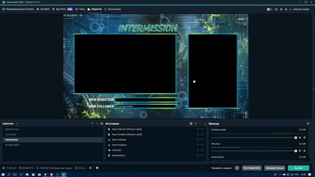Toggle lock for New Donation (Stream Label)
Screen dimensions: 315x177
click(198, 134)
